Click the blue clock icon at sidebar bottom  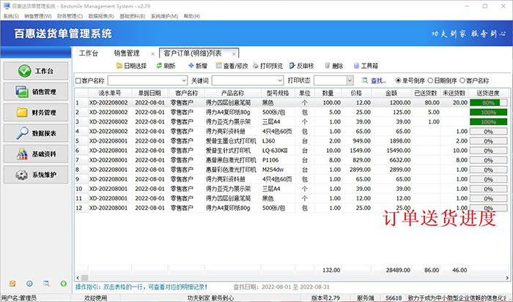(29, 284)
